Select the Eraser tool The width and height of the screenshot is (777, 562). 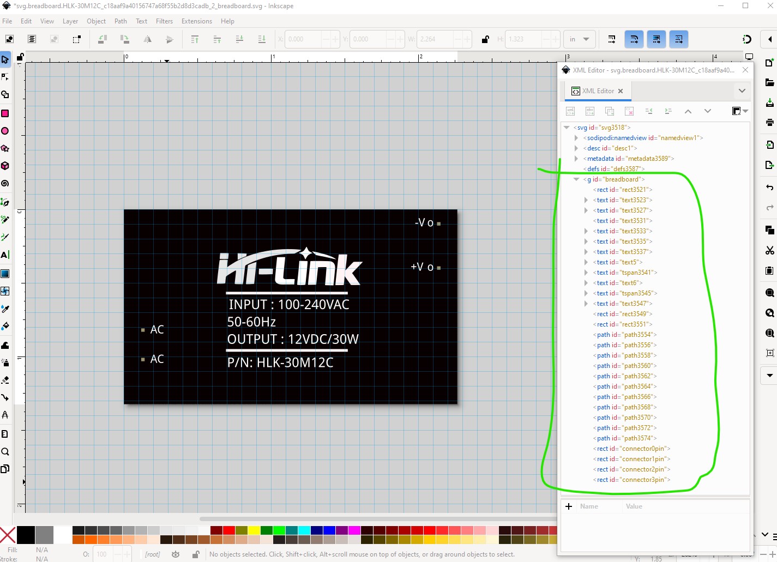tap(5, 380)
